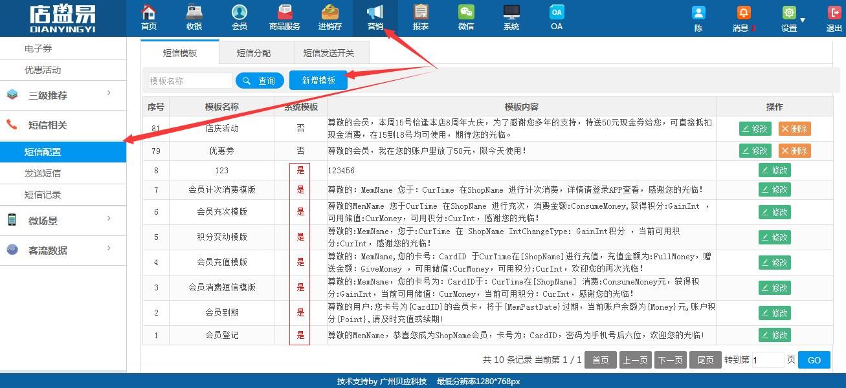Click 修改 for 会员消费短信模版
This screenshot has width=846, height=388.
[775, 288]
